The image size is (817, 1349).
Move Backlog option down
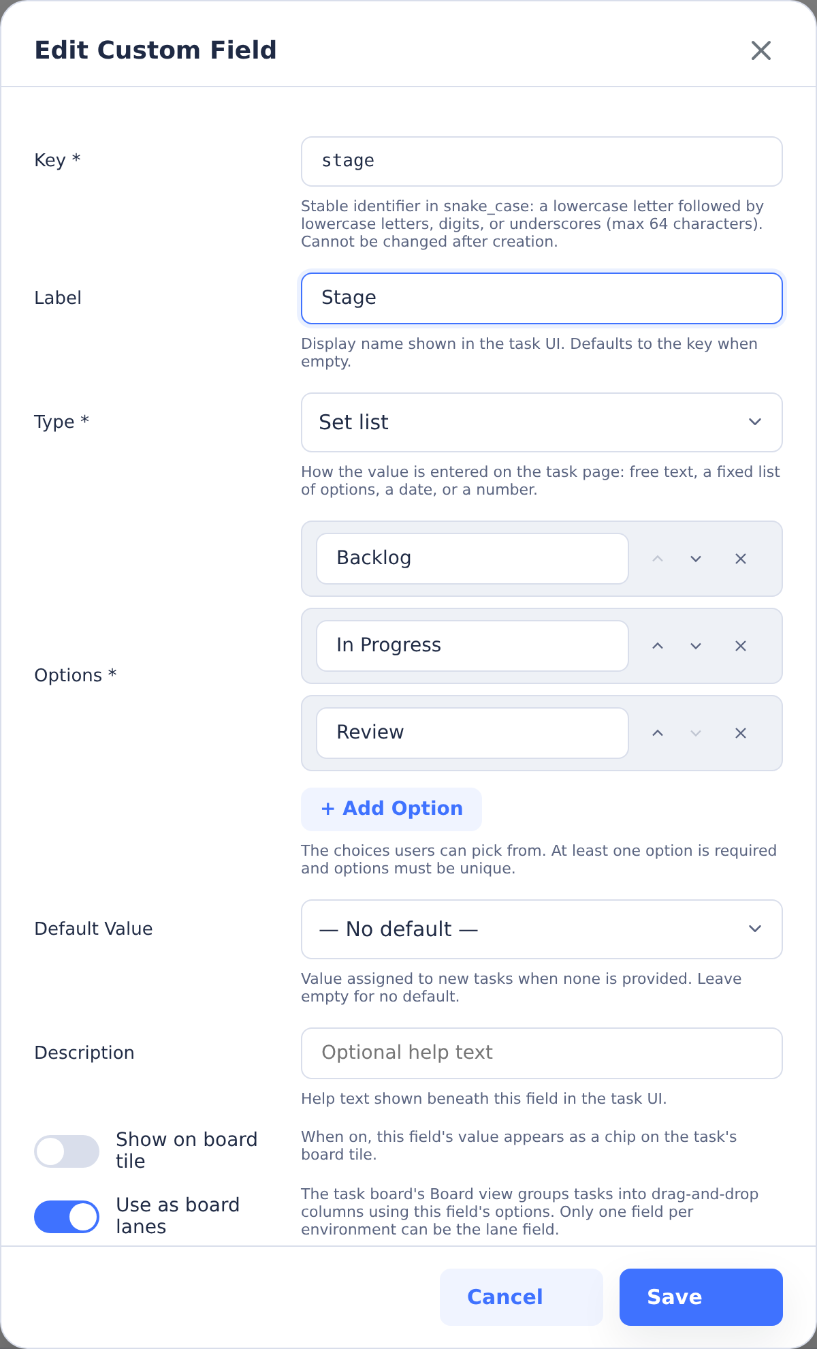(x=696, y=559)
